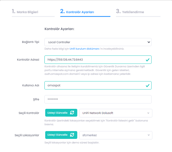Image resolution: width=172 pixels, height=152 pixels.
Task: Click into the Kullanıcı Adı text field
Action: 95,85
